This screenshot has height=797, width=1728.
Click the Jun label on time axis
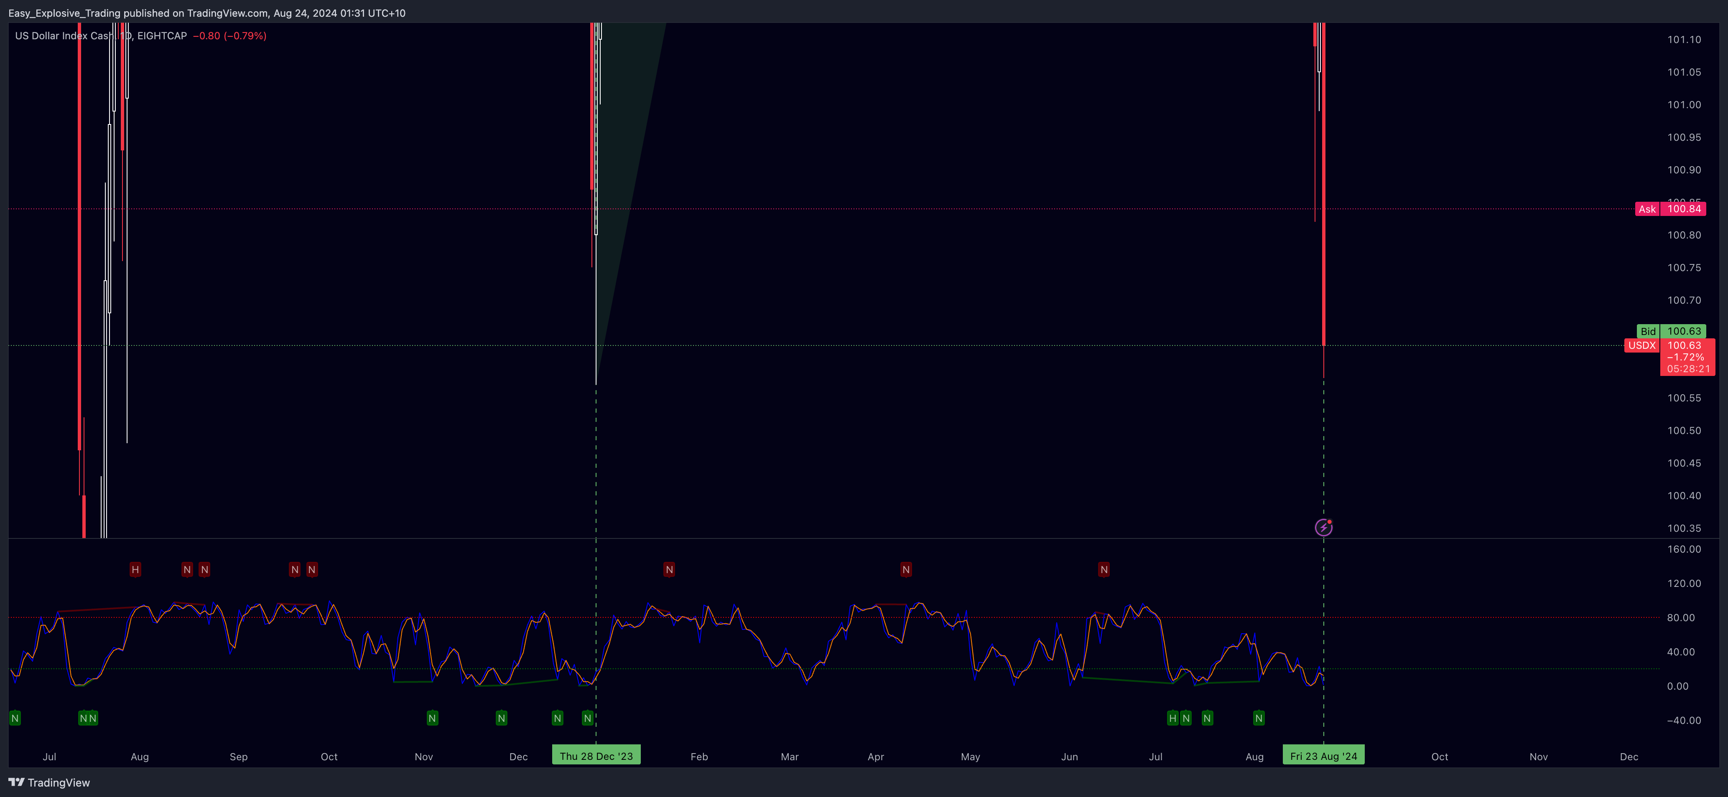tap(1069, 757)
